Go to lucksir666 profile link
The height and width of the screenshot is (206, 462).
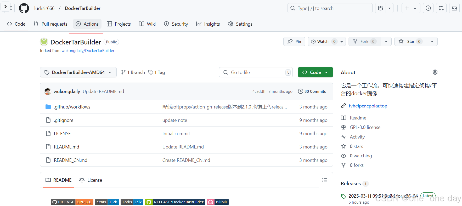pyautogui.click(x=44, y=8)
